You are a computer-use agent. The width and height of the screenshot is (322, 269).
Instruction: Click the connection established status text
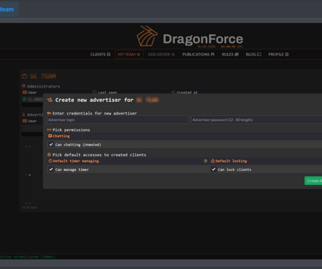[27, 257]
